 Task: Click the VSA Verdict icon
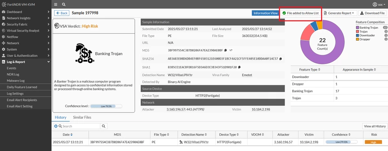(x=57, y=26)
